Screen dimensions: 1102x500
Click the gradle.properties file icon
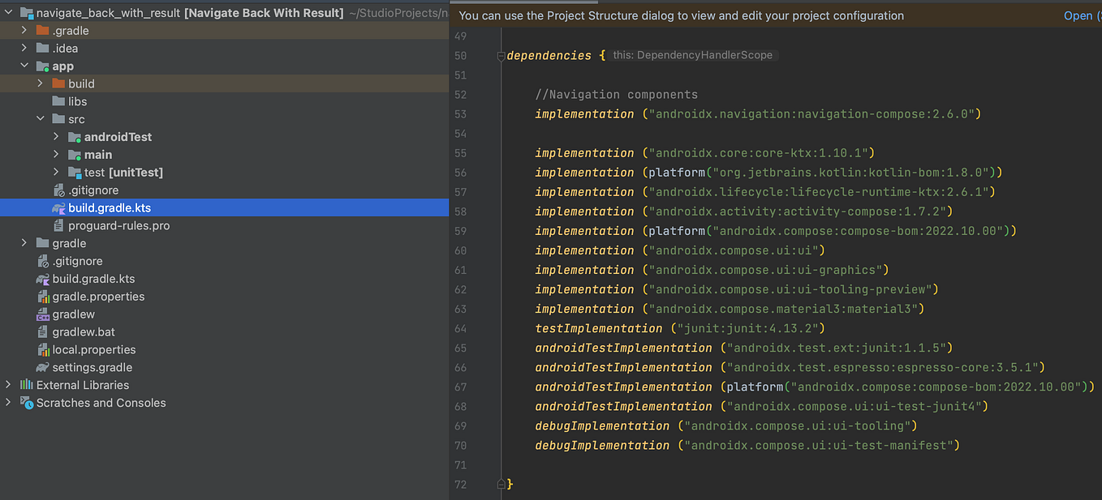[x=43, y=297]
